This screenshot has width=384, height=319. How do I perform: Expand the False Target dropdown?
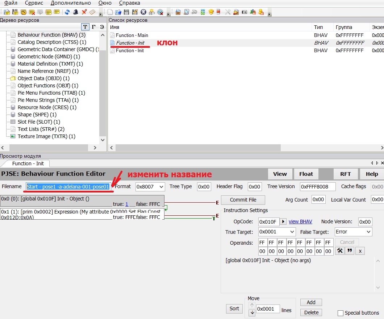(x=353, y=232)
